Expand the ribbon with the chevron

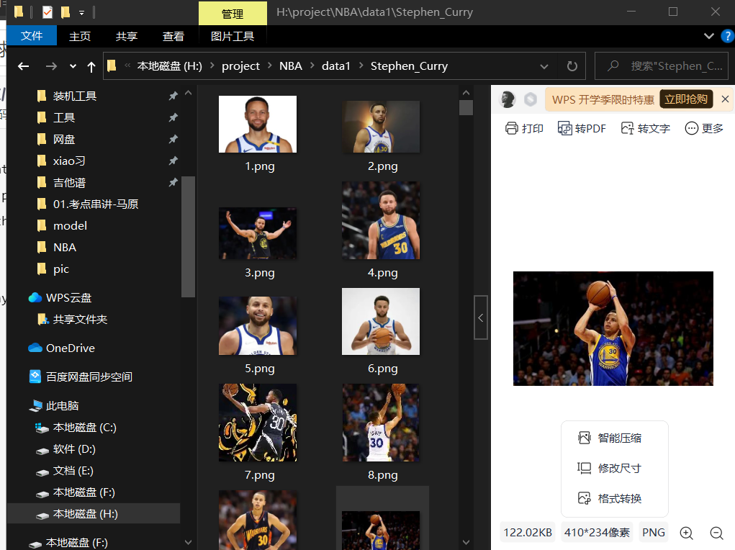[x=709, y=36]
